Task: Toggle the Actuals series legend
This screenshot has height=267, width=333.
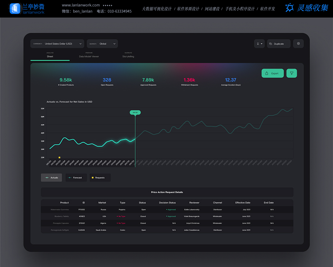Action: [51, 178]
